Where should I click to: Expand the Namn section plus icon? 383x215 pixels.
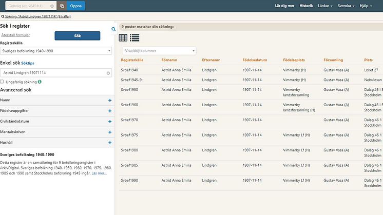[110, 100]
